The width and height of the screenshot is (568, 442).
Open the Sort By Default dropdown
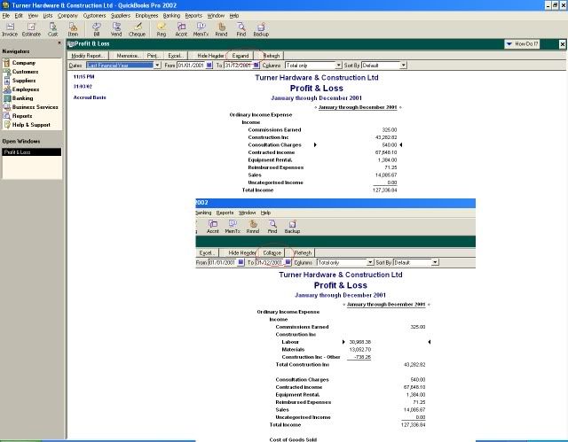404,65
